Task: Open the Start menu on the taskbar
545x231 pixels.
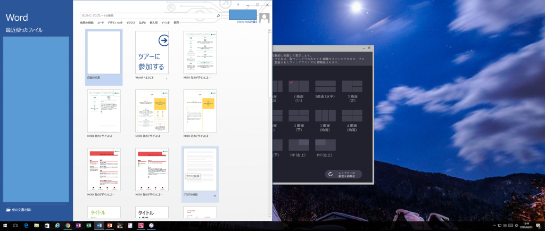Action: 5,226
